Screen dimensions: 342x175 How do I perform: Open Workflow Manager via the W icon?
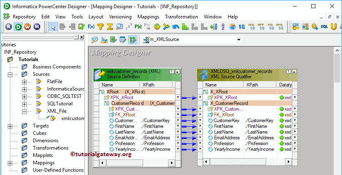click(x=27, y=27)
